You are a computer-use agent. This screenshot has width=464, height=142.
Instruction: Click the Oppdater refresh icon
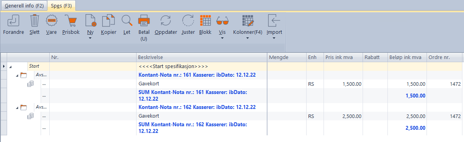coord(166,21)
